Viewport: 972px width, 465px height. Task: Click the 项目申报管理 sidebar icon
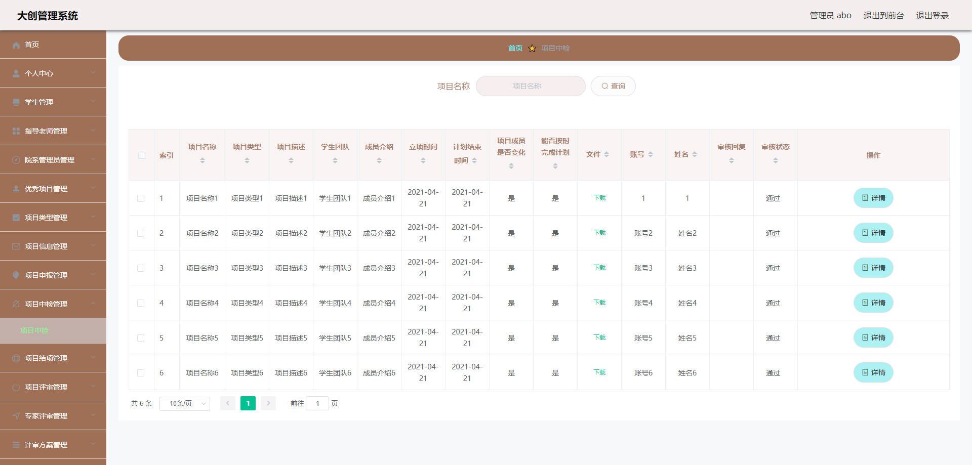pyautogui.click(x=16, y=276)
